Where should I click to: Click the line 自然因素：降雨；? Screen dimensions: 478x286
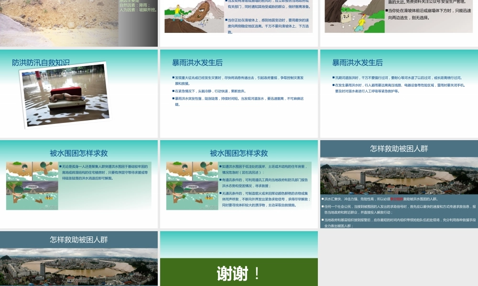point(134,5)
